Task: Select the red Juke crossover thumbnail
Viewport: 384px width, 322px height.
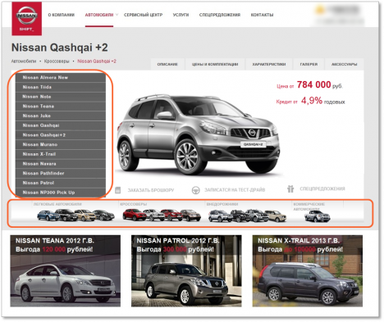Action: tap(135, 215)
